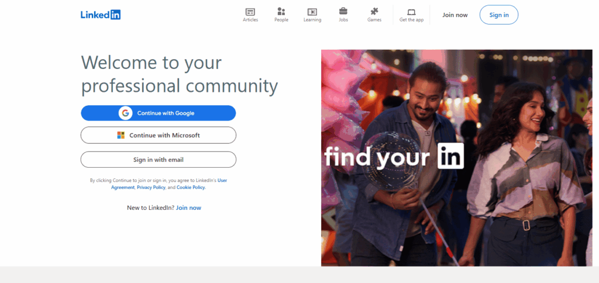
Task: Open the Games puzzle icon
Action: pyautogui.click(x=374, y=12)
